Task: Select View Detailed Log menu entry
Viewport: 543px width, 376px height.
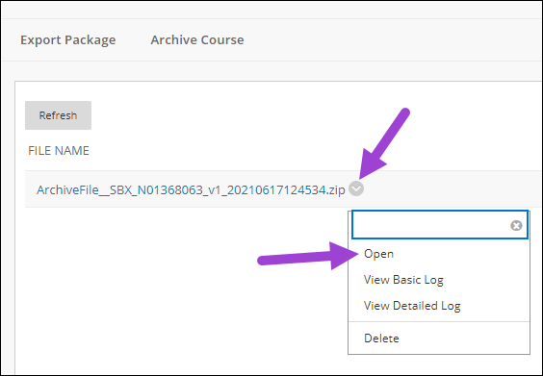Action: tap(412, 306)
